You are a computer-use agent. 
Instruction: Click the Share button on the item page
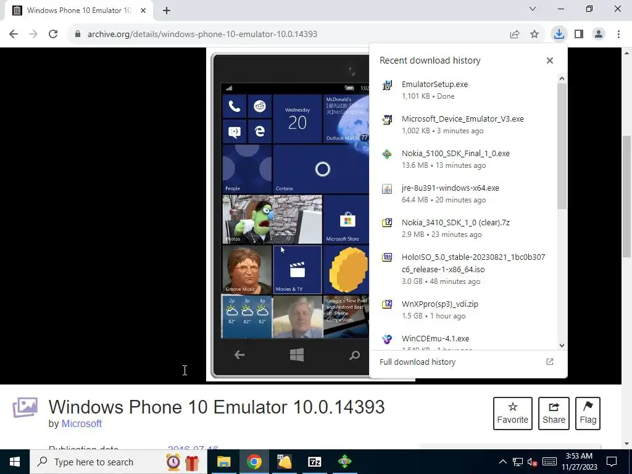point(554,413)
